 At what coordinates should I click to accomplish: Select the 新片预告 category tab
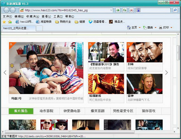tap(21, 111)
